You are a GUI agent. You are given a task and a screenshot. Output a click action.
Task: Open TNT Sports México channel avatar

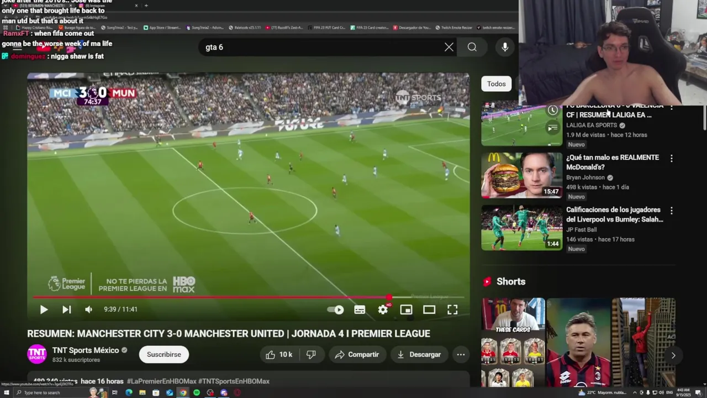tap(37, 354)
